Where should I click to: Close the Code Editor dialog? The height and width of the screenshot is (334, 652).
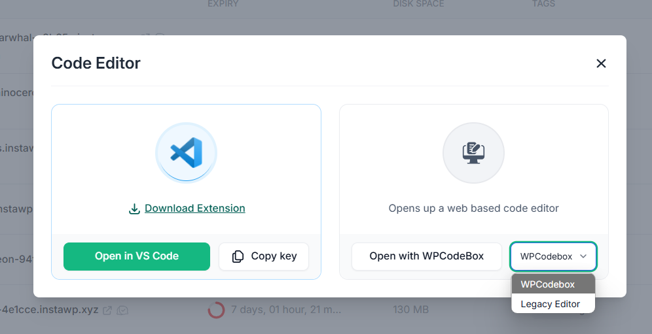[601, 63]
